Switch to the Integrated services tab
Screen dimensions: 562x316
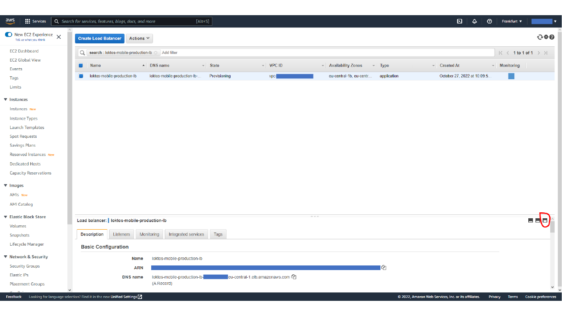tap(186, 234)
